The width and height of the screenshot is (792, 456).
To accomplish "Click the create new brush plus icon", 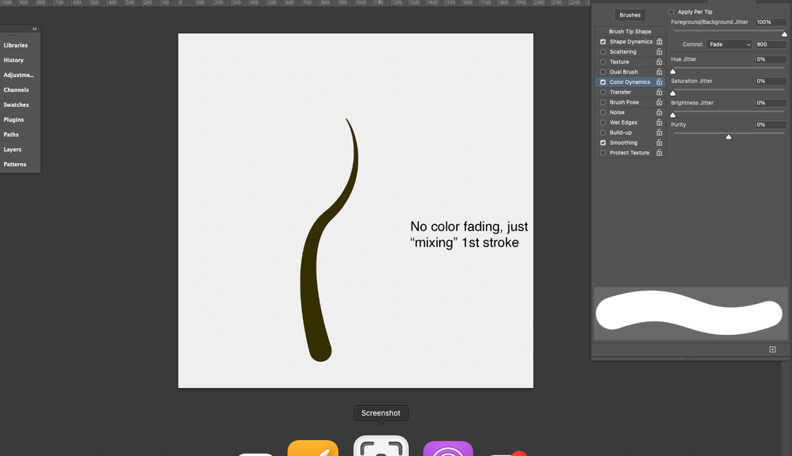I will [772, 349].
